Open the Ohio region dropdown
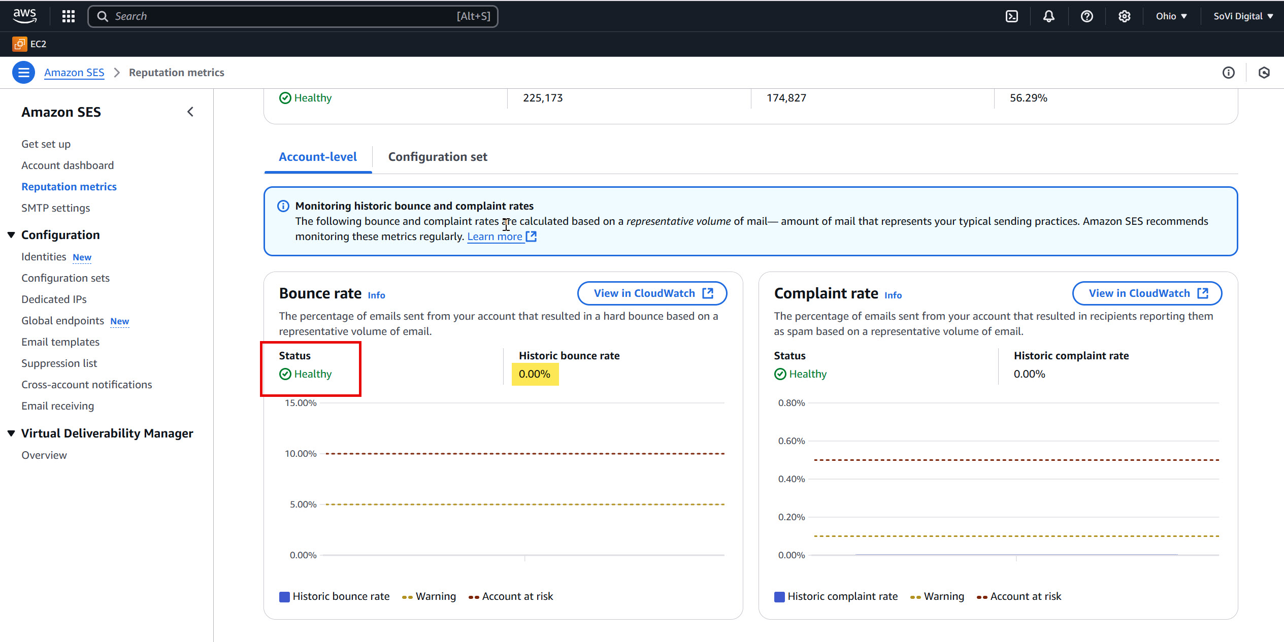This screenshot has width=1284, height=642. [1171, 16]
